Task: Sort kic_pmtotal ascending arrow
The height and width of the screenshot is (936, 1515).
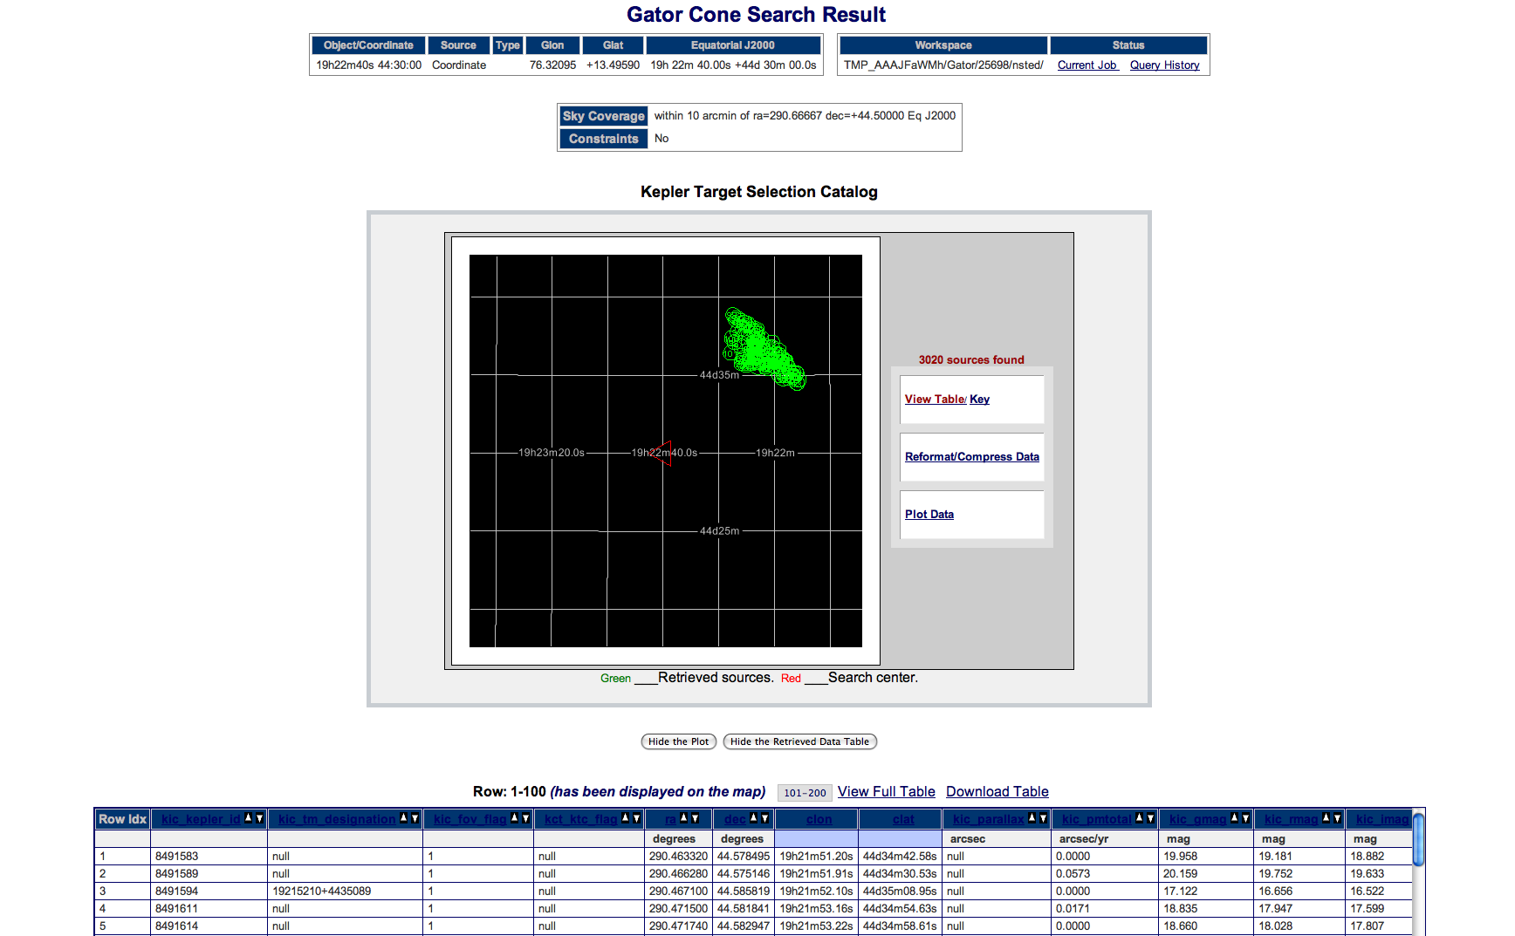Action: tap(1140, 818)
